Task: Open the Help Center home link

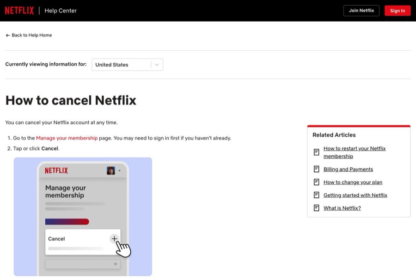Action: coord(61,11)
